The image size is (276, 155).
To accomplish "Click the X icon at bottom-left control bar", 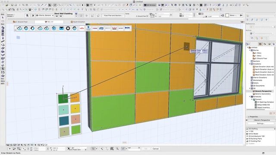I will (9, 149).
